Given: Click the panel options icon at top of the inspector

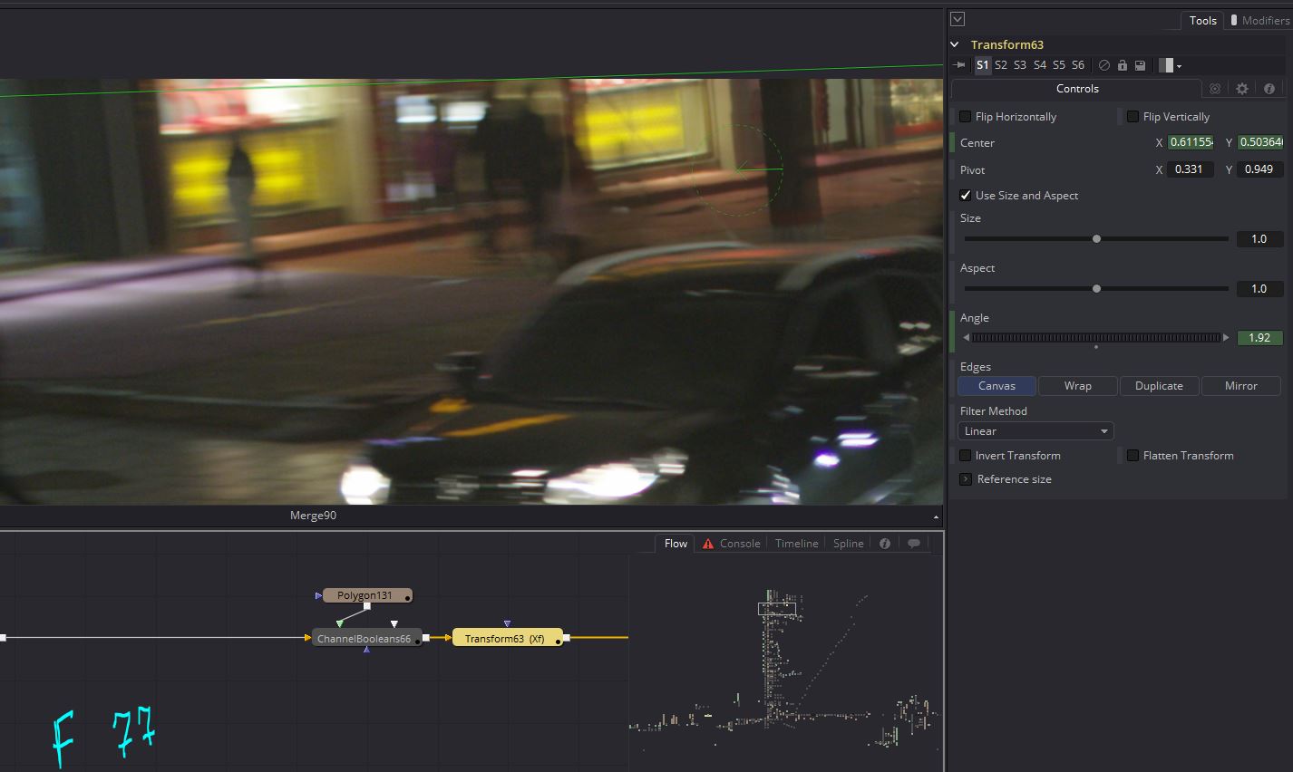Looking at the screenshot, I should (x=958, y=19).
